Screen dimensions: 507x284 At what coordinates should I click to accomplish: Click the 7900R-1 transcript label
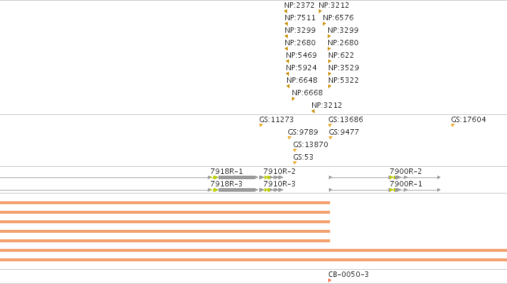(x=406, y=184)
